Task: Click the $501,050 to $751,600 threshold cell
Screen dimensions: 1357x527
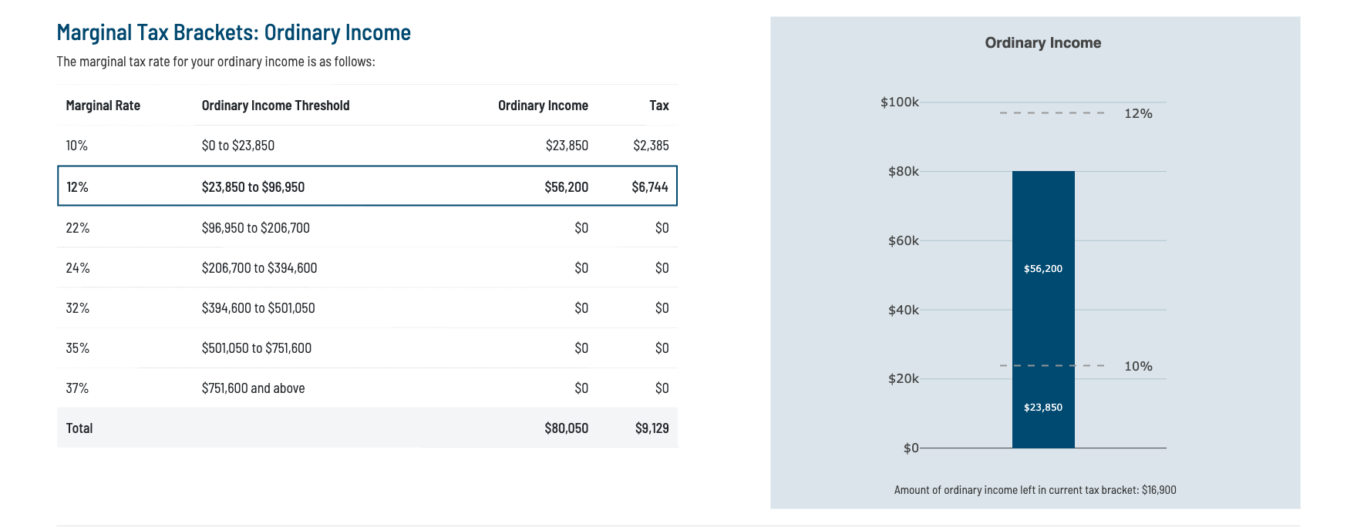Action: pos(257,348)
